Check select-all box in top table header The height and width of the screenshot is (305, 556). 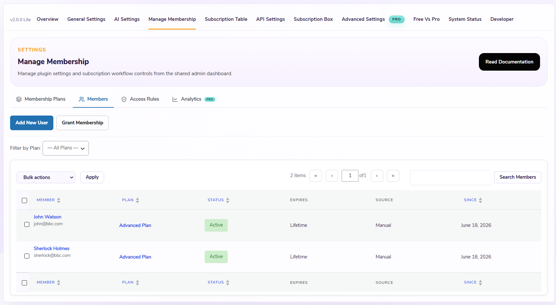[x=24, y=201]
